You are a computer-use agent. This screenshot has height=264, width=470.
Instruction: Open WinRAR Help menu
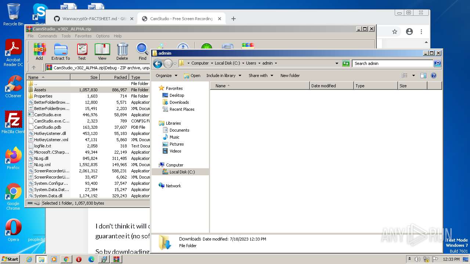click(118, 36)
